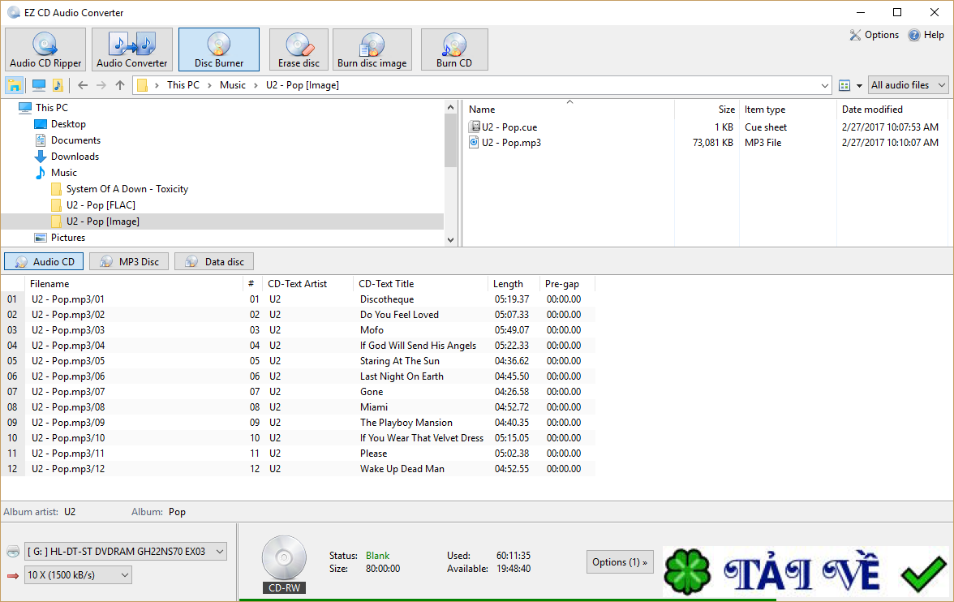954x602 pixels.
Task: Open the Erase disc tool
Action: (x=298, y=49)
